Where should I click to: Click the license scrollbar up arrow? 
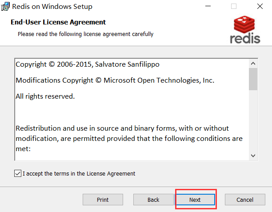click(x=253, y=64)
